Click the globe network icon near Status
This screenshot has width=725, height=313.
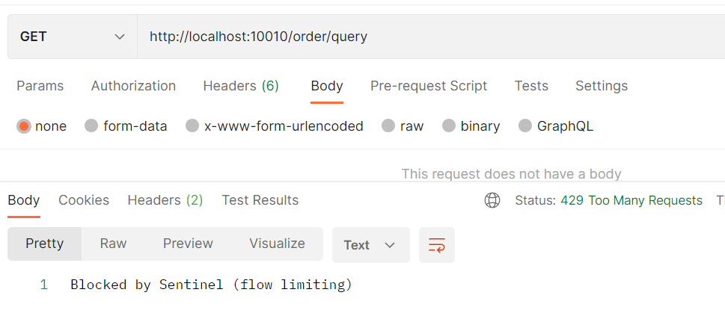pyautogui.click(x=492, y=200)
